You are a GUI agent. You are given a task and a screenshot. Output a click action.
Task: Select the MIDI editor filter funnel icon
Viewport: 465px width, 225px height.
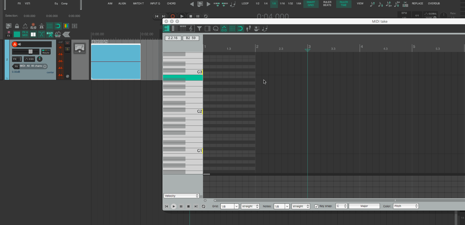pos(199,28)
